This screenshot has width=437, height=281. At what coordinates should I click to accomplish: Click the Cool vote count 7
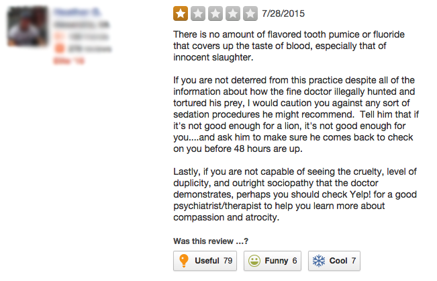[x=353, y=261]
